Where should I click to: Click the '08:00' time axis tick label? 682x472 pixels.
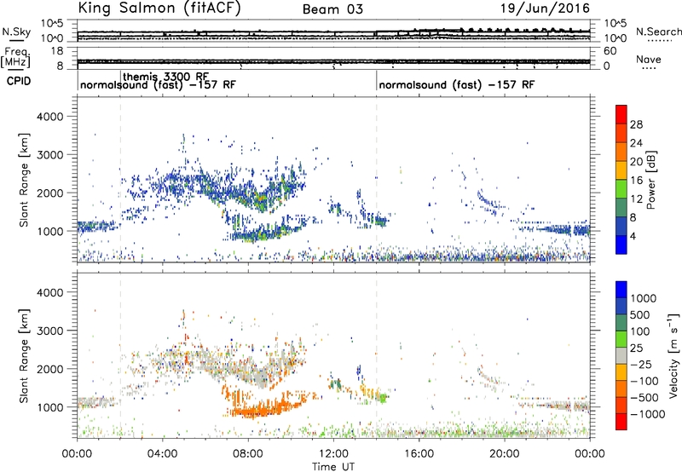(248, 454)
